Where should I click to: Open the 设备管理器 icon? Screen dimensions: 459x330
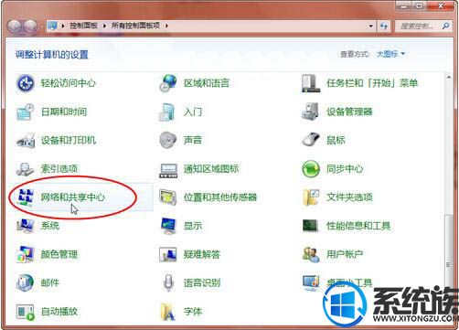pos(311,112)
